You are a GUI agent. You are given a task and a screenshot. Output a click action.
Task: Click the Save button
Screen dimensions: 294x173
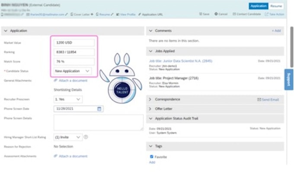(204, 14)
